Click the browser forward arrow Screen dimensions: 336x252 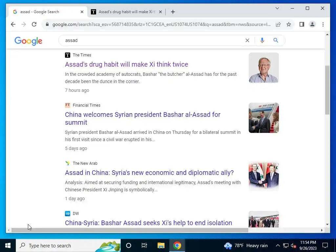click(24, 24)
